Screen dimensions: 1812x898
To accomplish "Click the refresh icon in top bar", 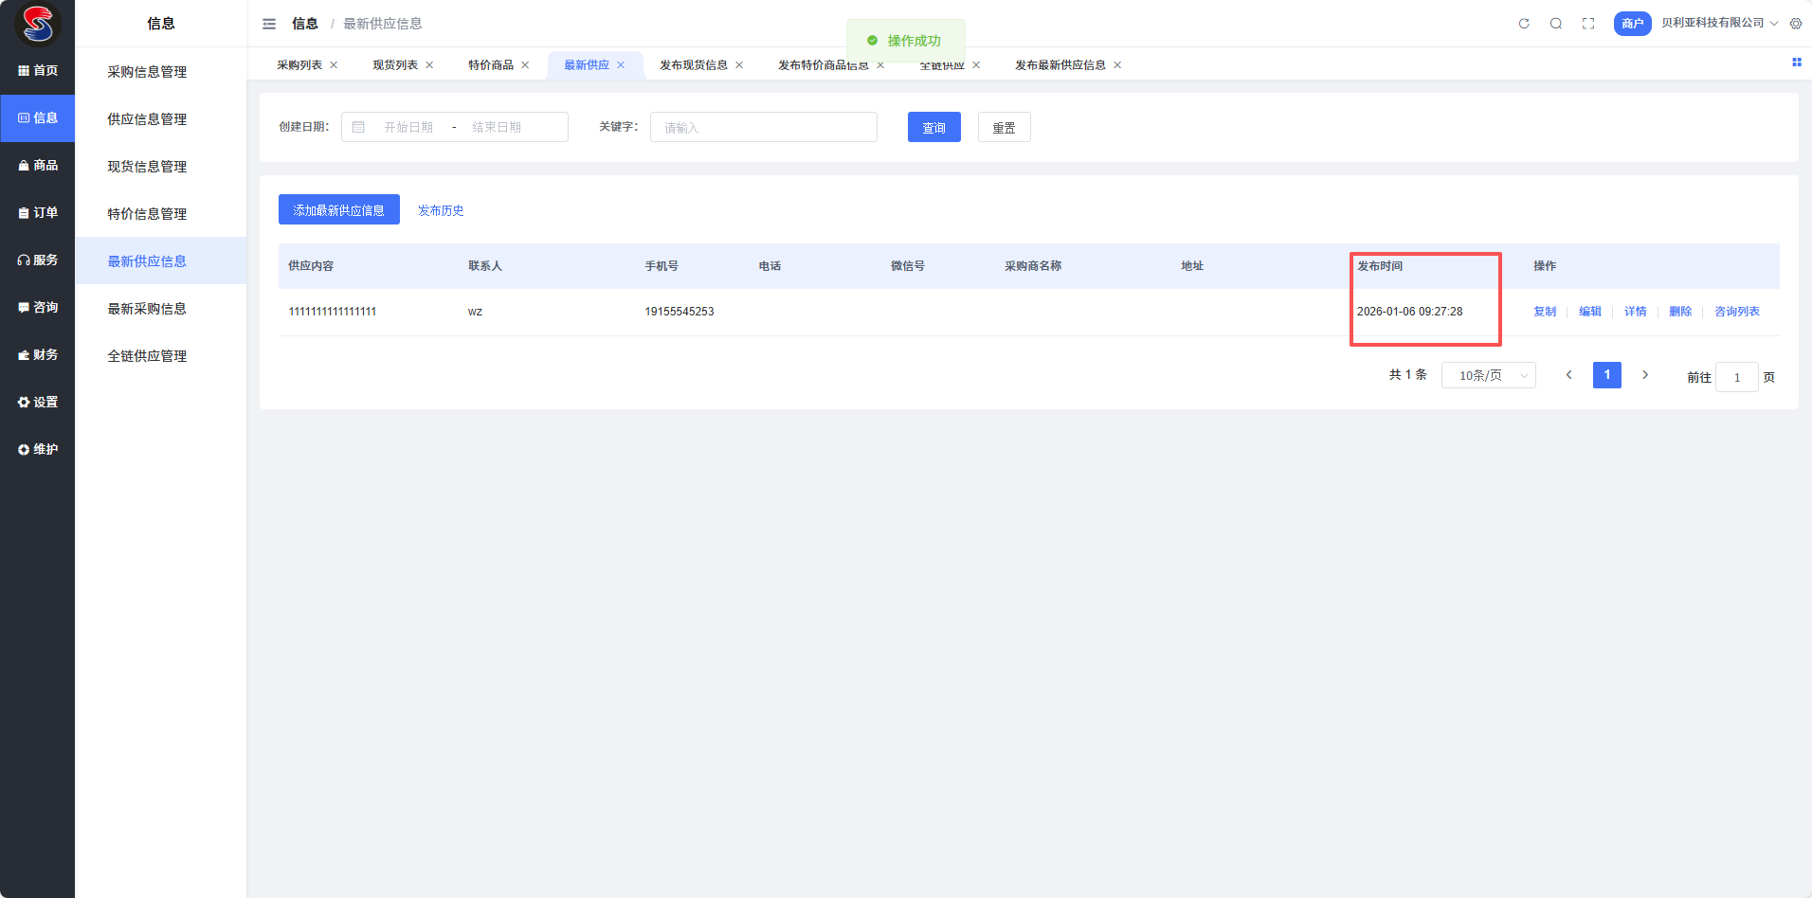I will coord(1524,24).
